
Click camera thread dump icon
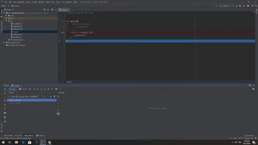click(5, 113)
